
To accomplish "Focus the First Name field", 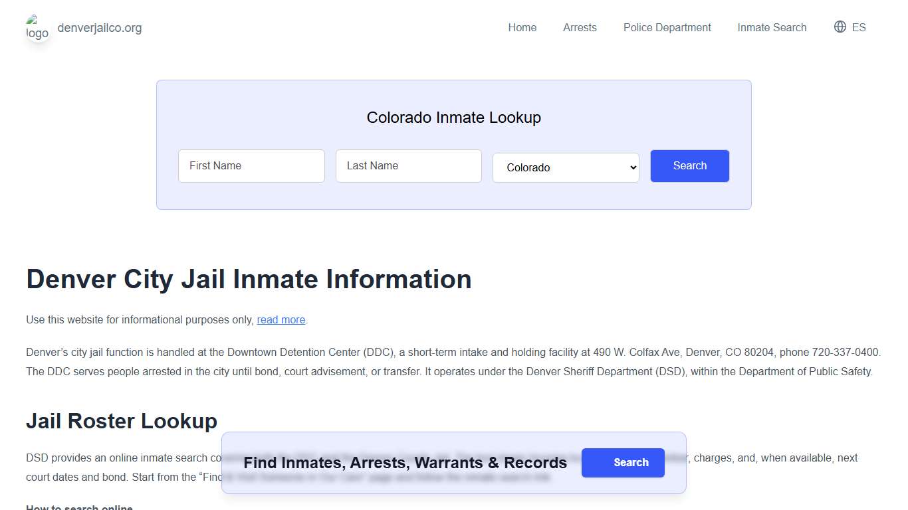I will (x=251, y=166).
